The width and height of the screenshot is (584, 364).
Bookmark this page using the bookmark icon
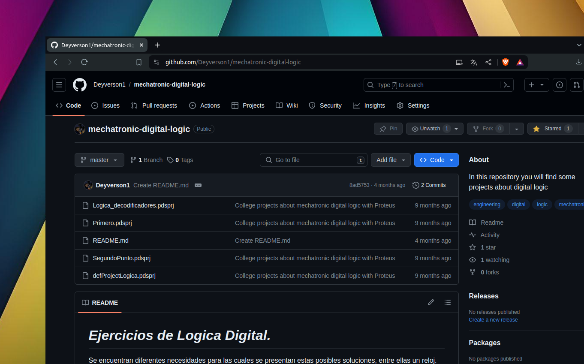pos(139,62)
